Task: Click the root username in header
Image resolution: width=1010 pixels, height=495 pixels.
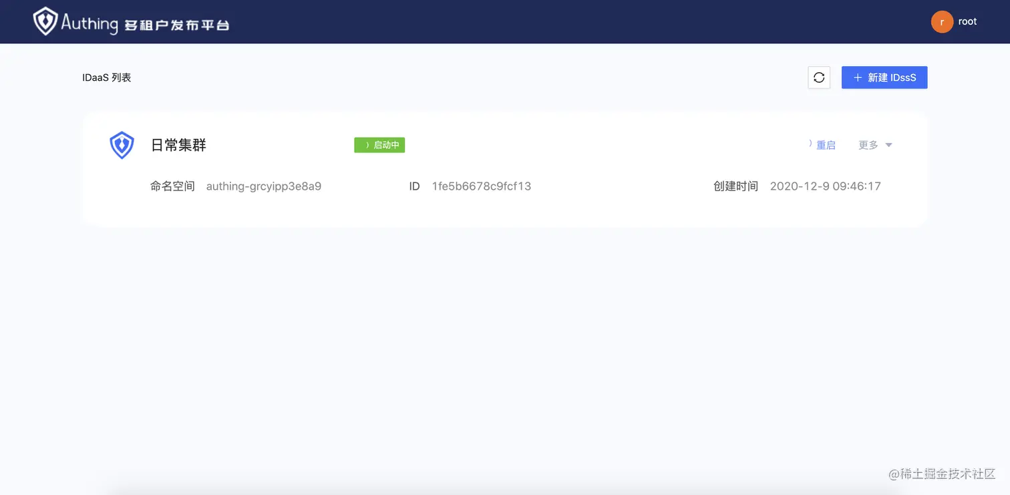Action: 967,21
